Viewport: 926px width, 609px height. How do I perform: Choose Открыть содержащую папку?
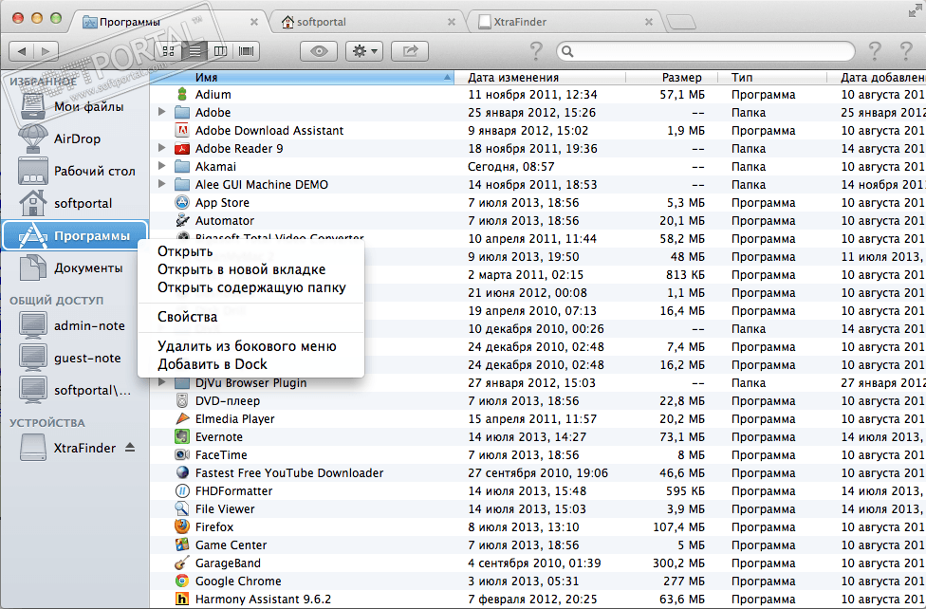[251, 287]
